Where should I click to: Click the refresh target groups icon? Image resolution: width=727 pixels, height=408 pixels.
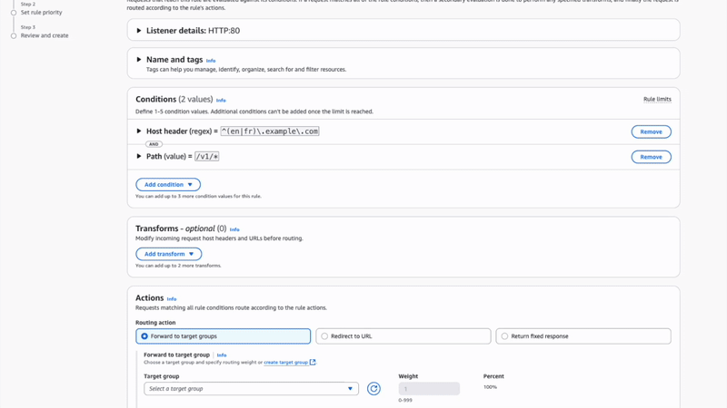coord(373,389)
